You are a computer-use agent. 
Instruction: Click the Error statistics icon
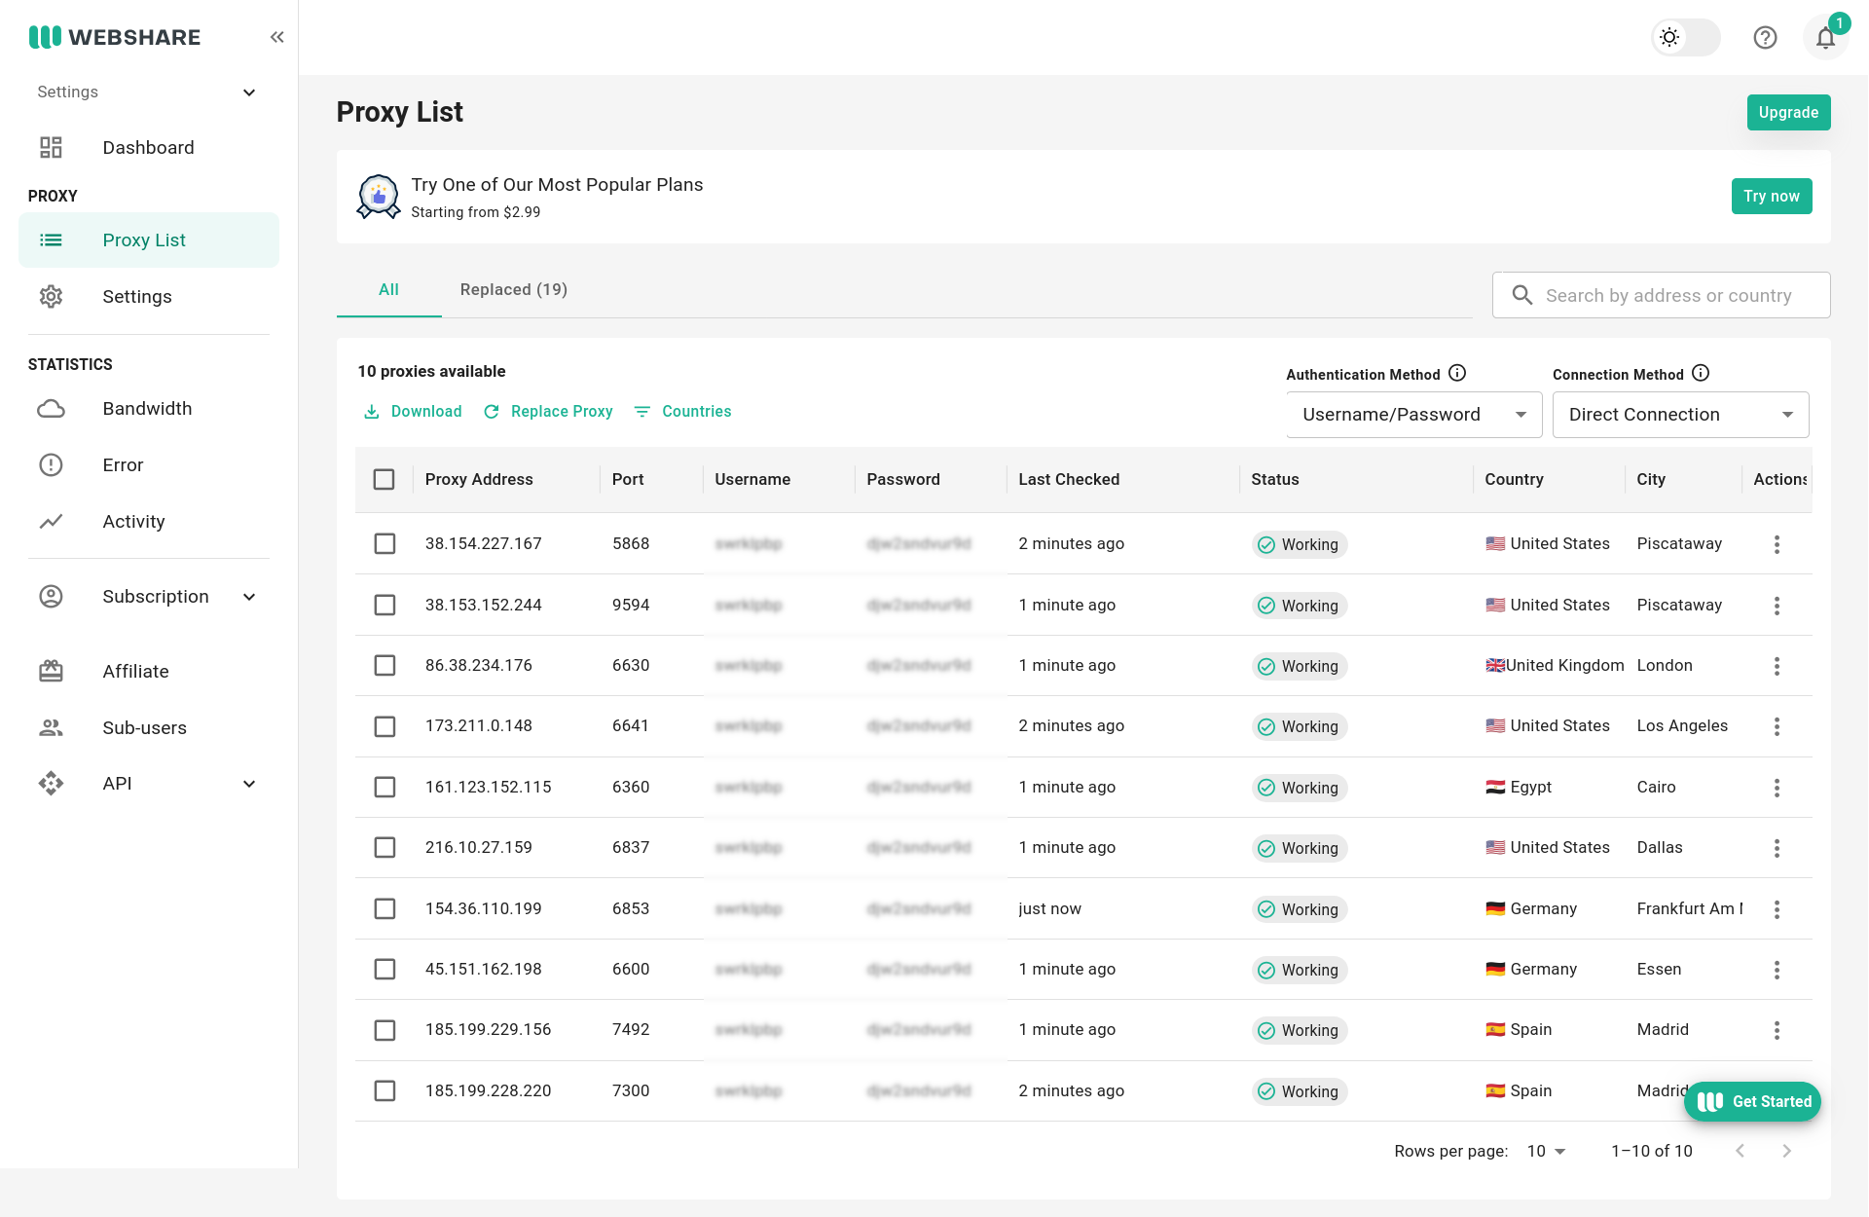pyautogui.click(x=51, y=465)
